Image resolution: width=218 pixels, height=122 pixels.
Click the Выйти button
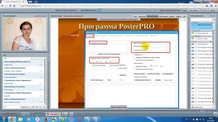(x=213, y=10)
